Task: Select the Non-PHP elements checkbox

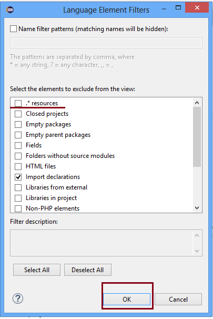Action: pyautogui.click(x=18, y=208)
